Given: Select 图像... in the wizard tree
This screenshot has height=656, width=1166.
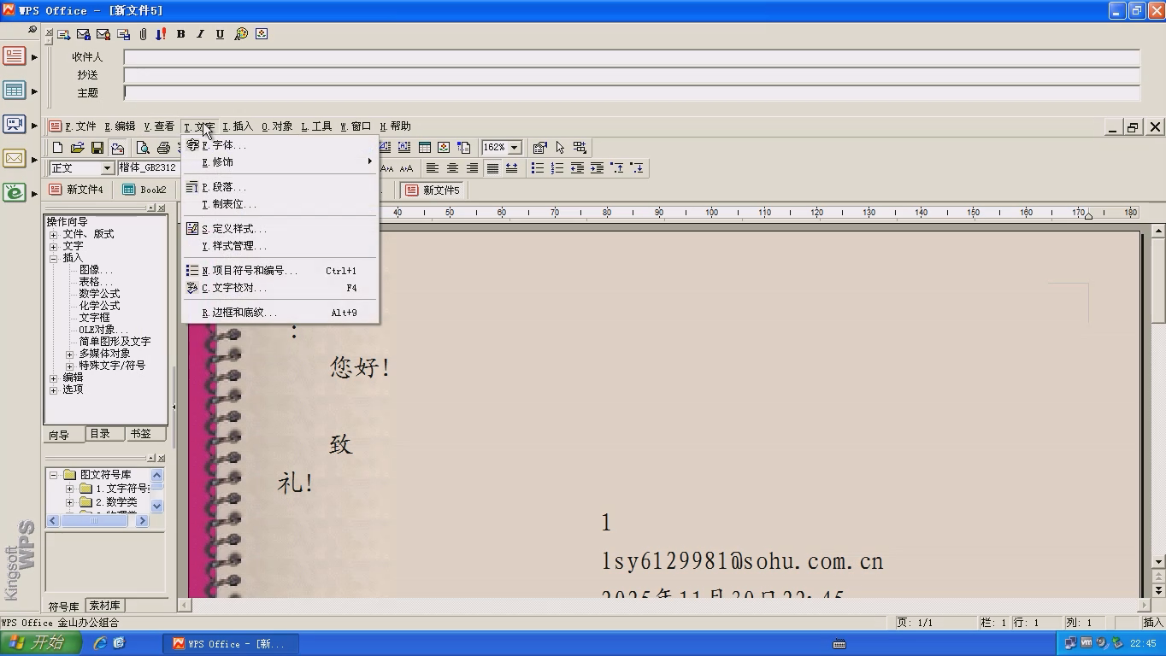Looking at the screenshot, I should tap(96, 270).
